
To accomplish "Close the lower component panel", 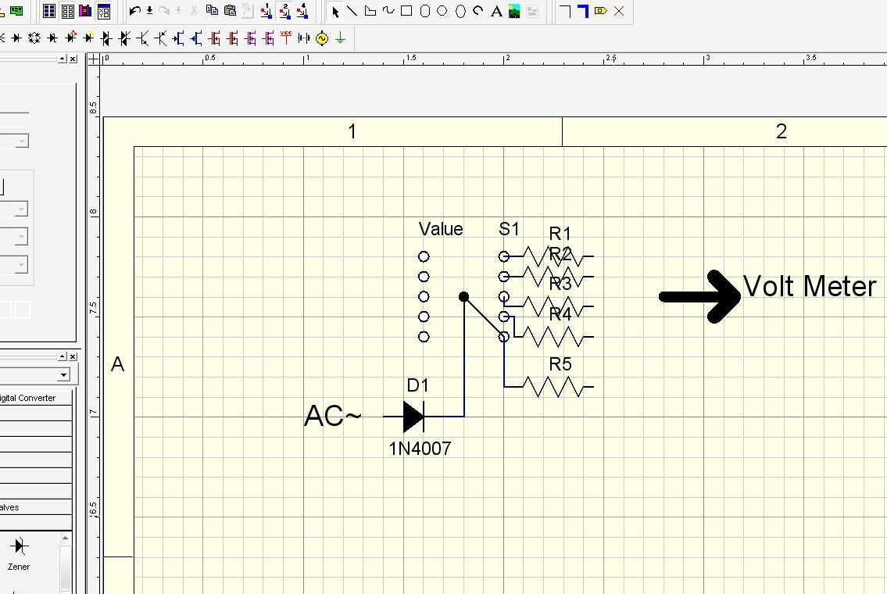I will click(73, 356).
